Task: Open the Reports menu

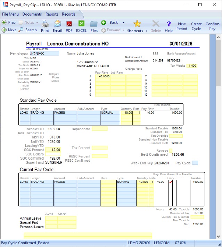Action: pyautogui.click(x=52, y=14)
